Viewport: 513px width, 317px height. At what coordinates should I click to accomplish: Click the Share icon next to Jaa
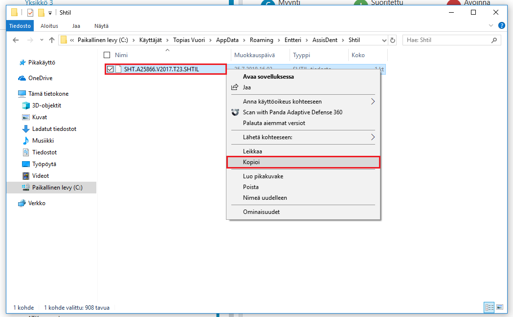(x=235, y=87)
